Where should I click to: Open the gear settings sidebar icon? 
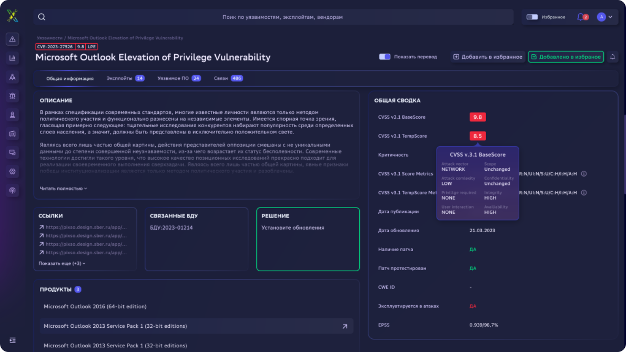(x=13, y=171)
